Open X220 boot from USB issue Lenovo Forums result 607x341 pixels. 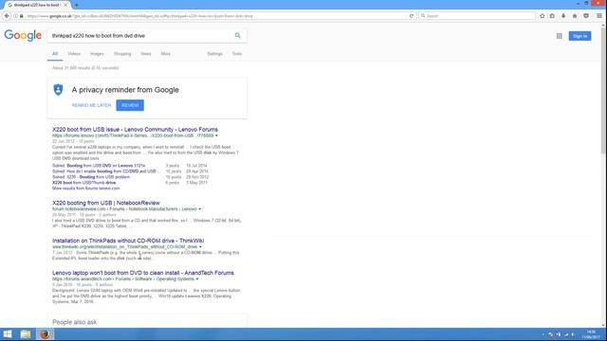tap(135, 130)
